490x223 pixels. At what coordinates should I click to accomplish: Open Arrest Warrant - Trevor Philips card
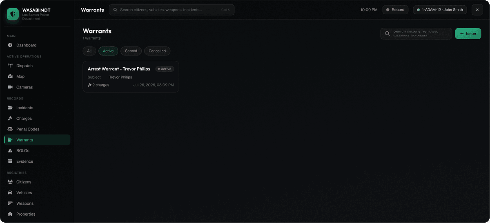pyautogui.click(x=131, y=77)
